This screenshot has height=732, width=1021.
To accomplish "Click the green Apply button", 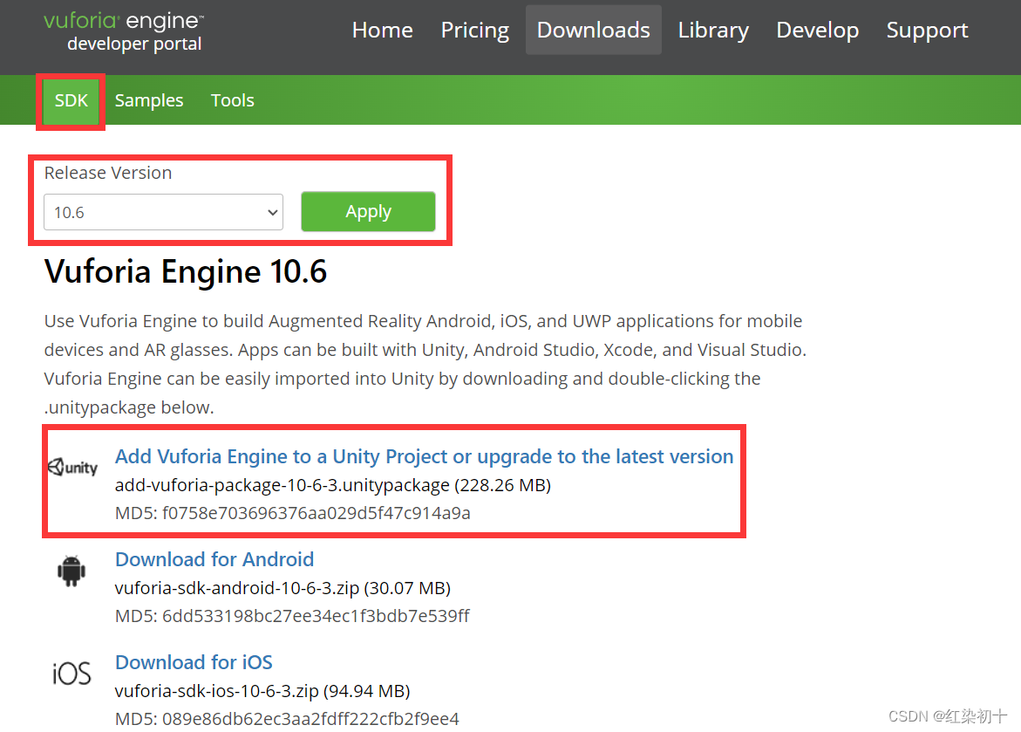I will tap(368, 211).
